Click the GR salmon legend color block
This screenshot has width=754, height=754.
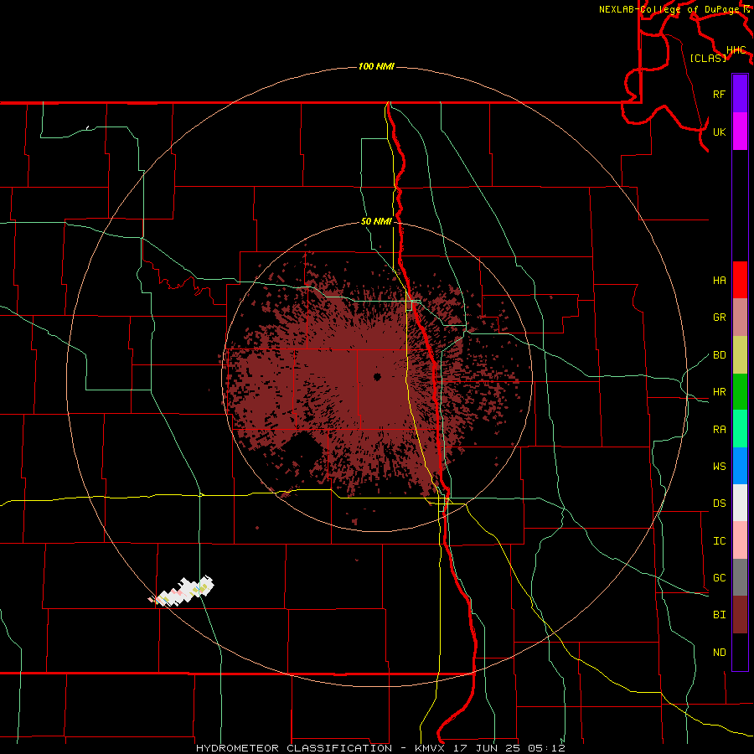[740, 317]
